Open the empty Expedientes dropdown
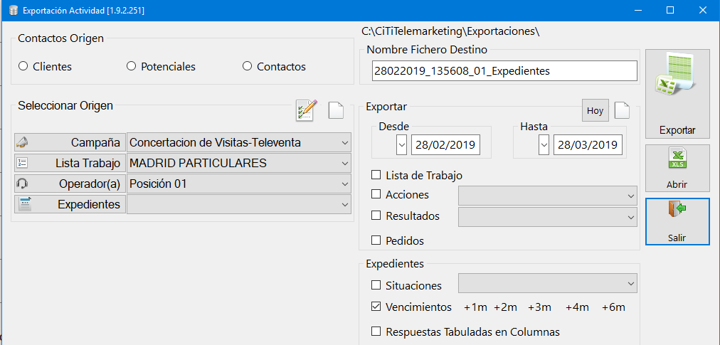The height and width of the screenshot is (345, 720). click(x=345, y=204)
